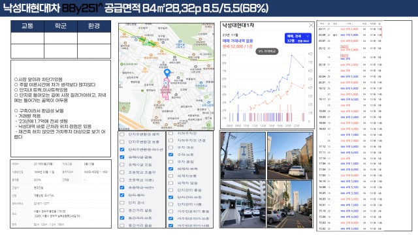The height and width of the screenshot is (235, 418).
Task: Select the 환경 header tab
Action: pyautogui.click(x=94, y=26)
